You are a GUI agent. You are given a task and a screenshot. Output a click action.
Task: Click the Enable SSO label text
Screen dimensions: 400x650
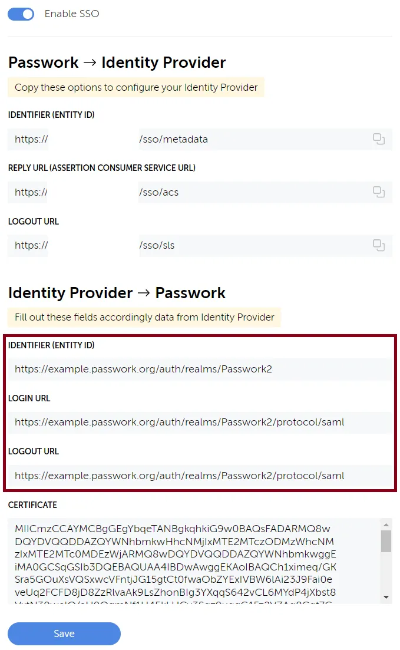pyautogui.click(x=71, y=14)
